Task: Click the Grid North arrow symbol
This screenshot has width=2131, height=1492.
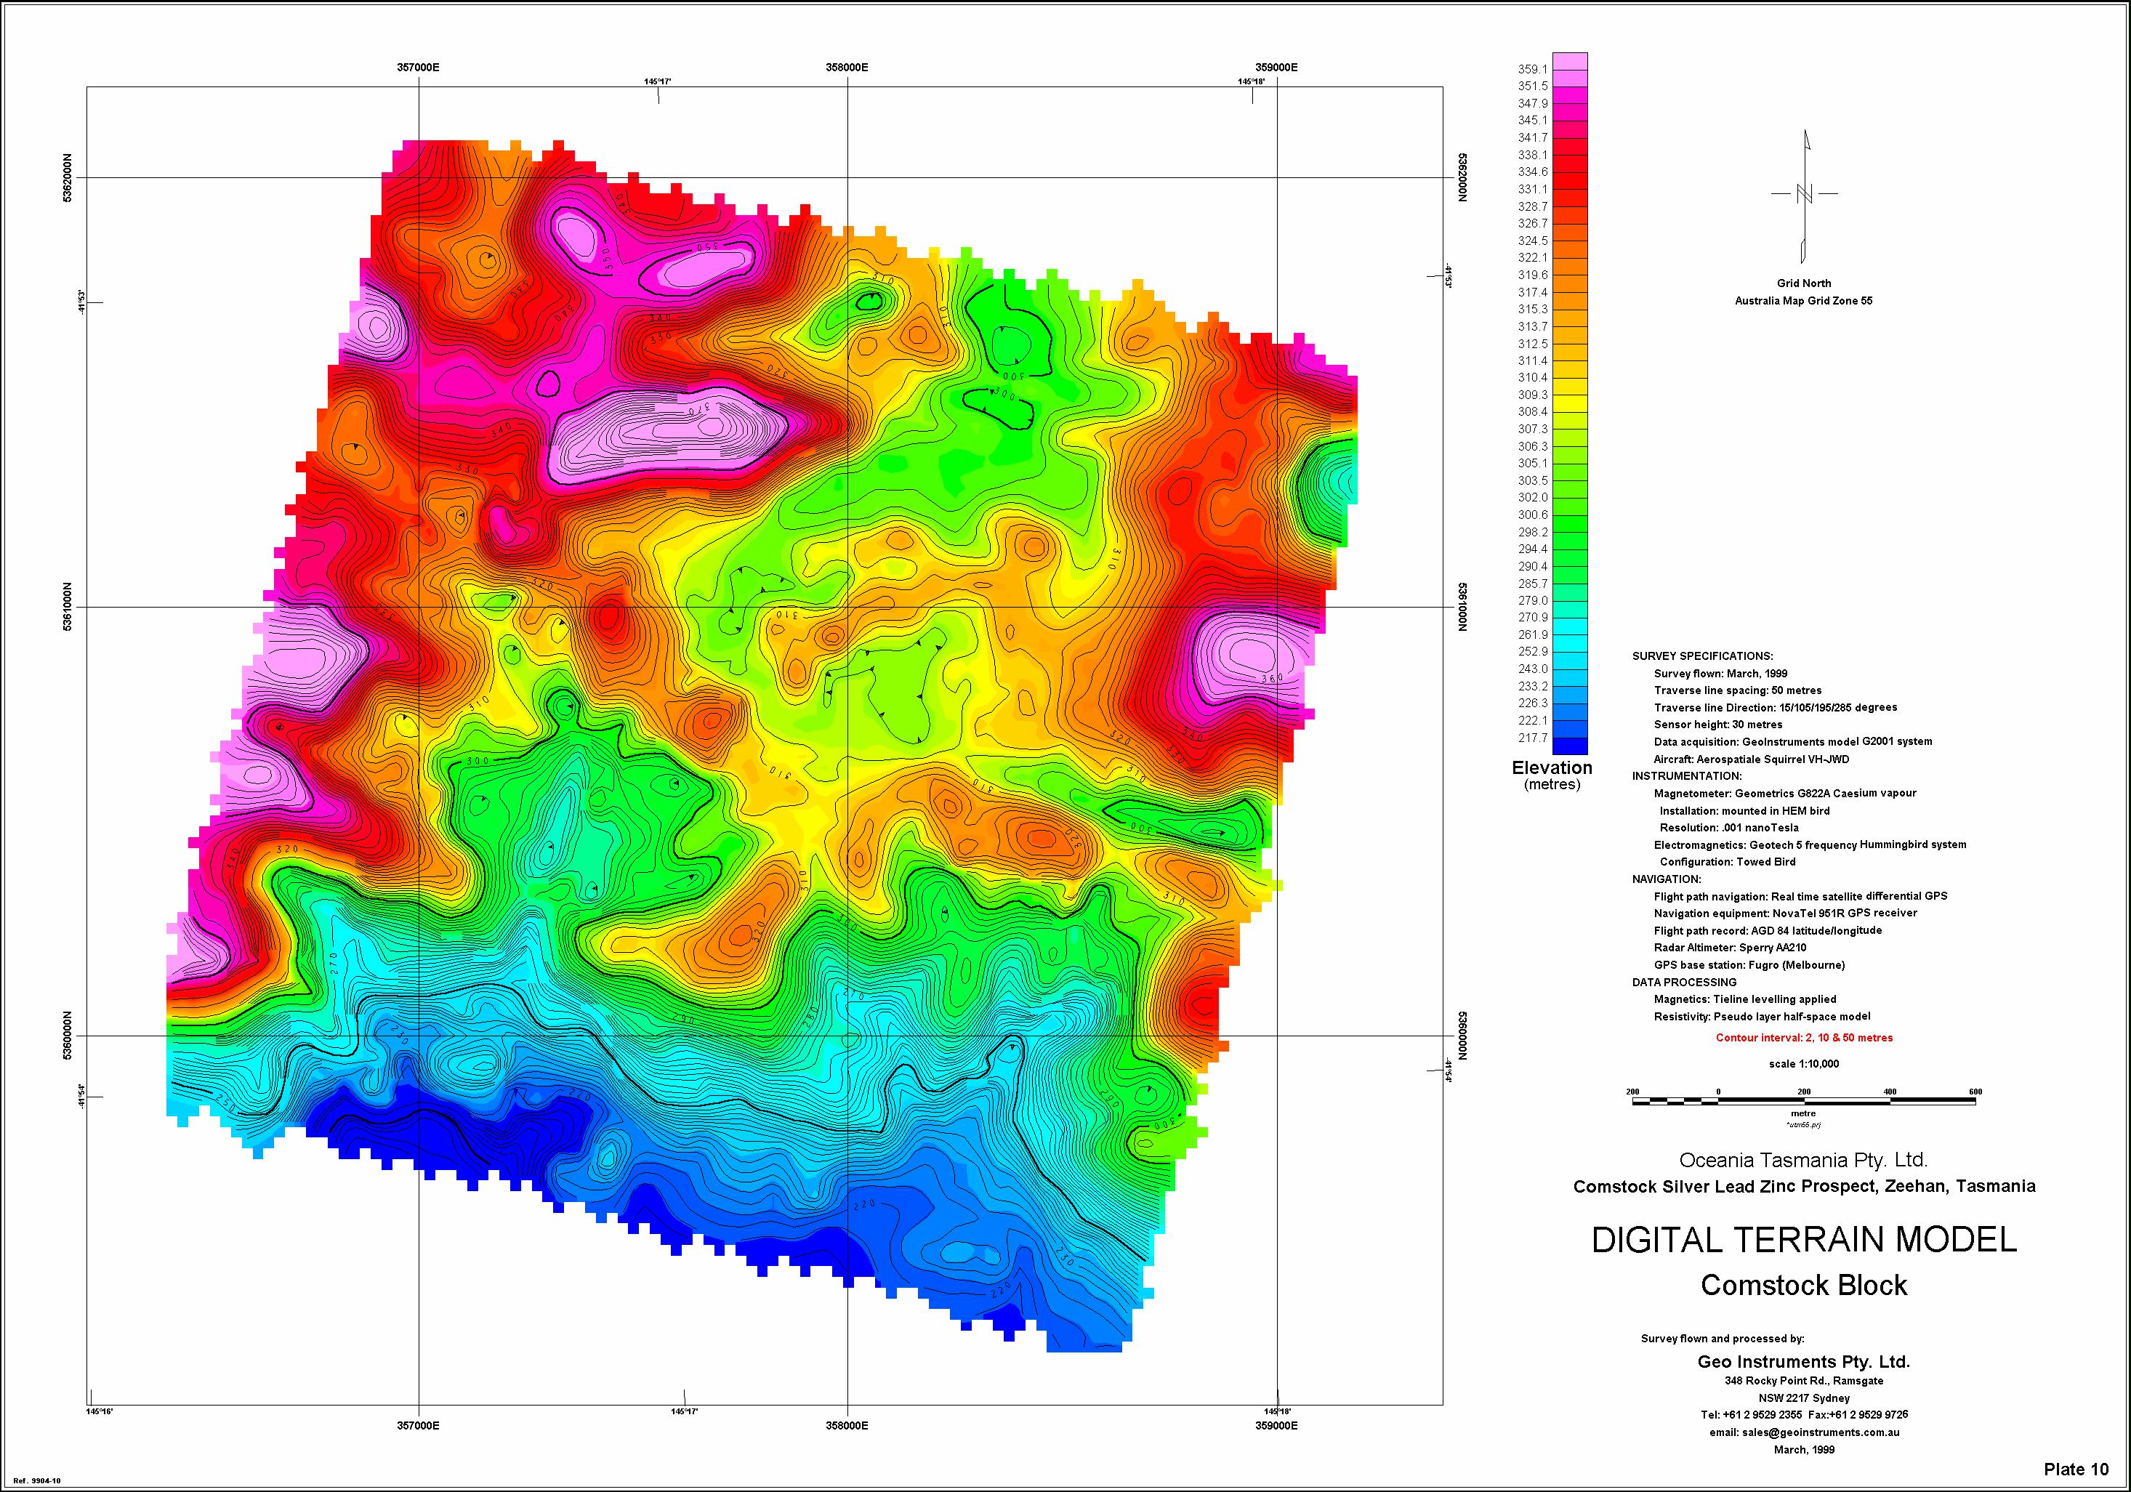Action: [x=1804, y=195]
